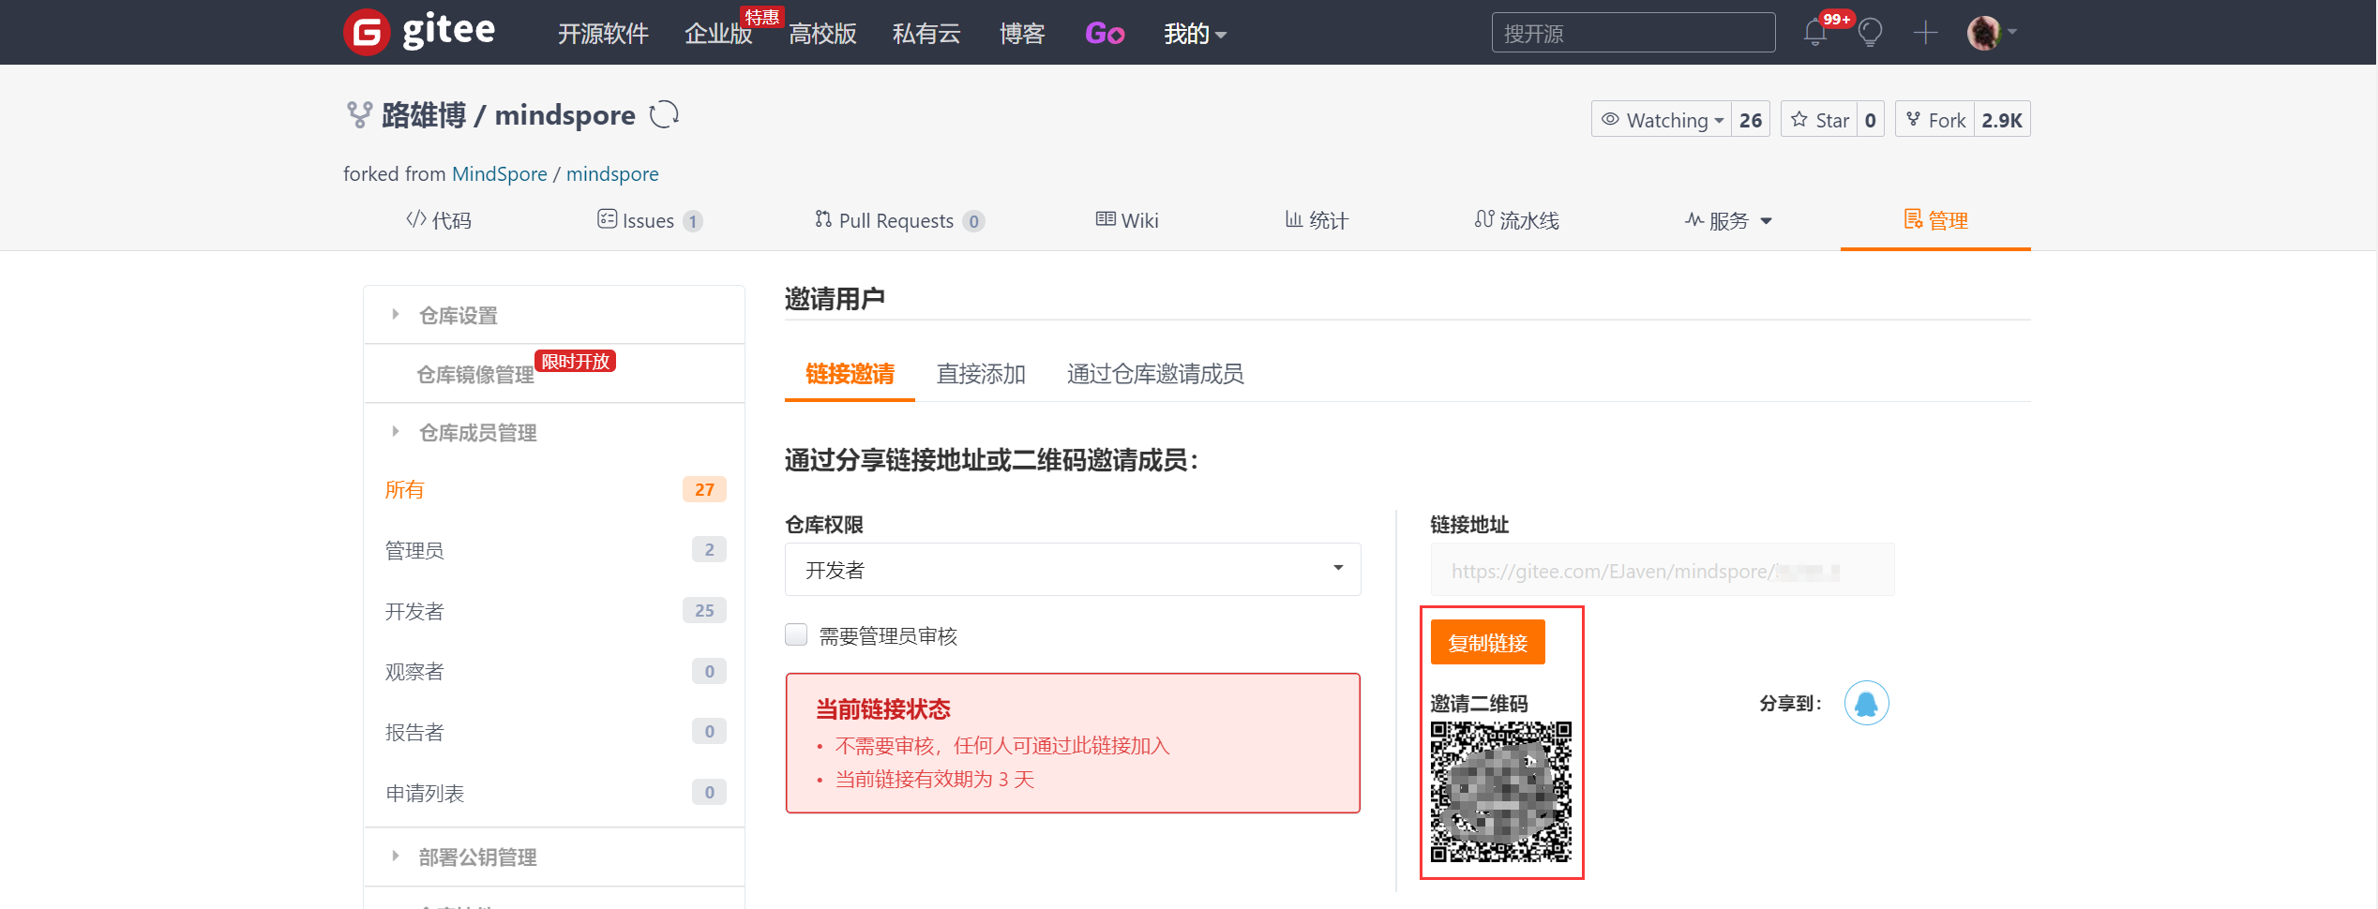
Task: Fork this repository
Action: point(1934,119)
